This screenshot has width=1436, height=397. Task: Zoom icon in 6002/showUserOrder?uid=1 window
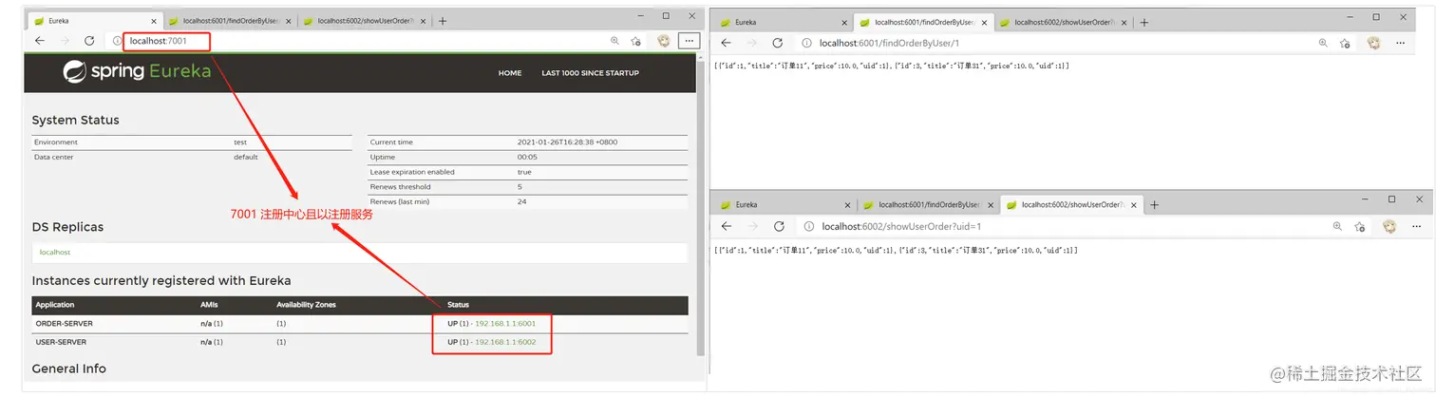tap(1337, 226)
